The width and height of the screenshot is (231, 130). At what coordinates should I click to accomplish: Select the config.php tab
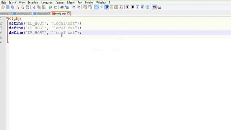click(60, 14)
